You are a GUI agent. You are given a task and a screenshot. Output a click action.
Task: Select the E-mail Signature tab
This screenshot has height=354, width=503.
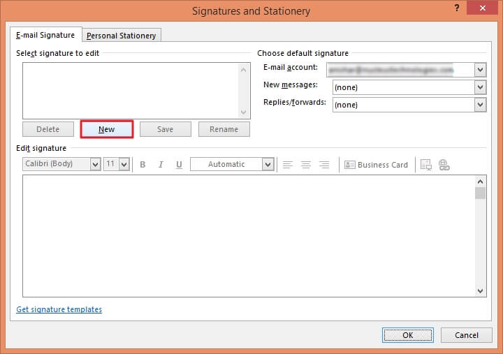[x=45, y=35]
